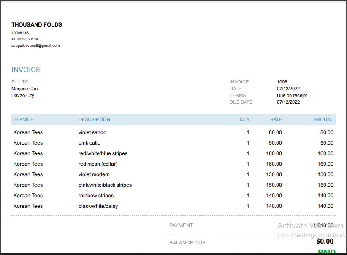Click the RATE column header
Image resolution: width=347 pixels, height=255 pixels.
pyautogui.click(x=276, y=119)
